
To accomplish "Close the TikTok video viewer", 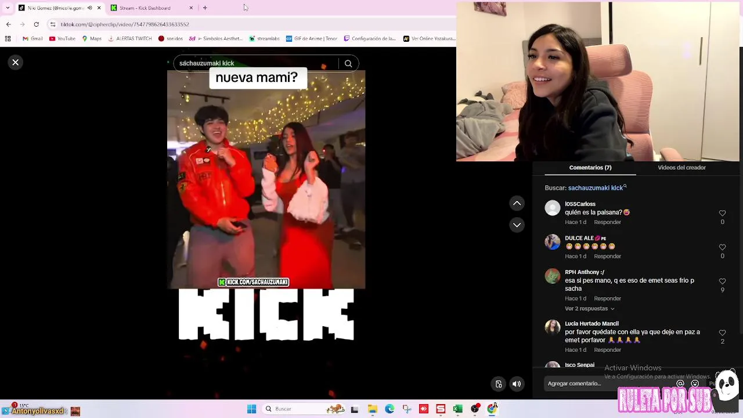I will point(16,62).
